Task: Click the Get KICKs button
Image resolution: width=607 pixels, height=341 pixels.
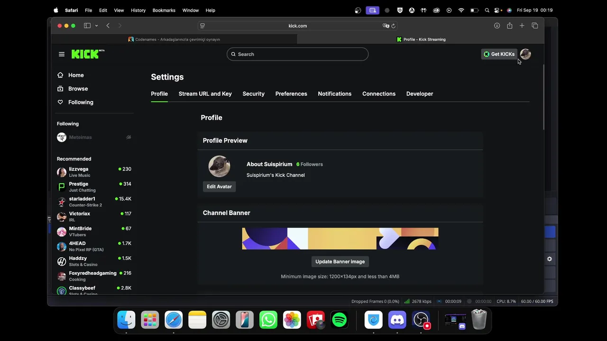Action: 499,54
